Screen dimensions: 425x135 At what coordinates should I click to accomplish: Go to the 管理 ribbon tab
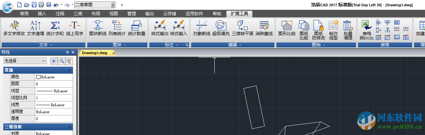tap(132, 14)
